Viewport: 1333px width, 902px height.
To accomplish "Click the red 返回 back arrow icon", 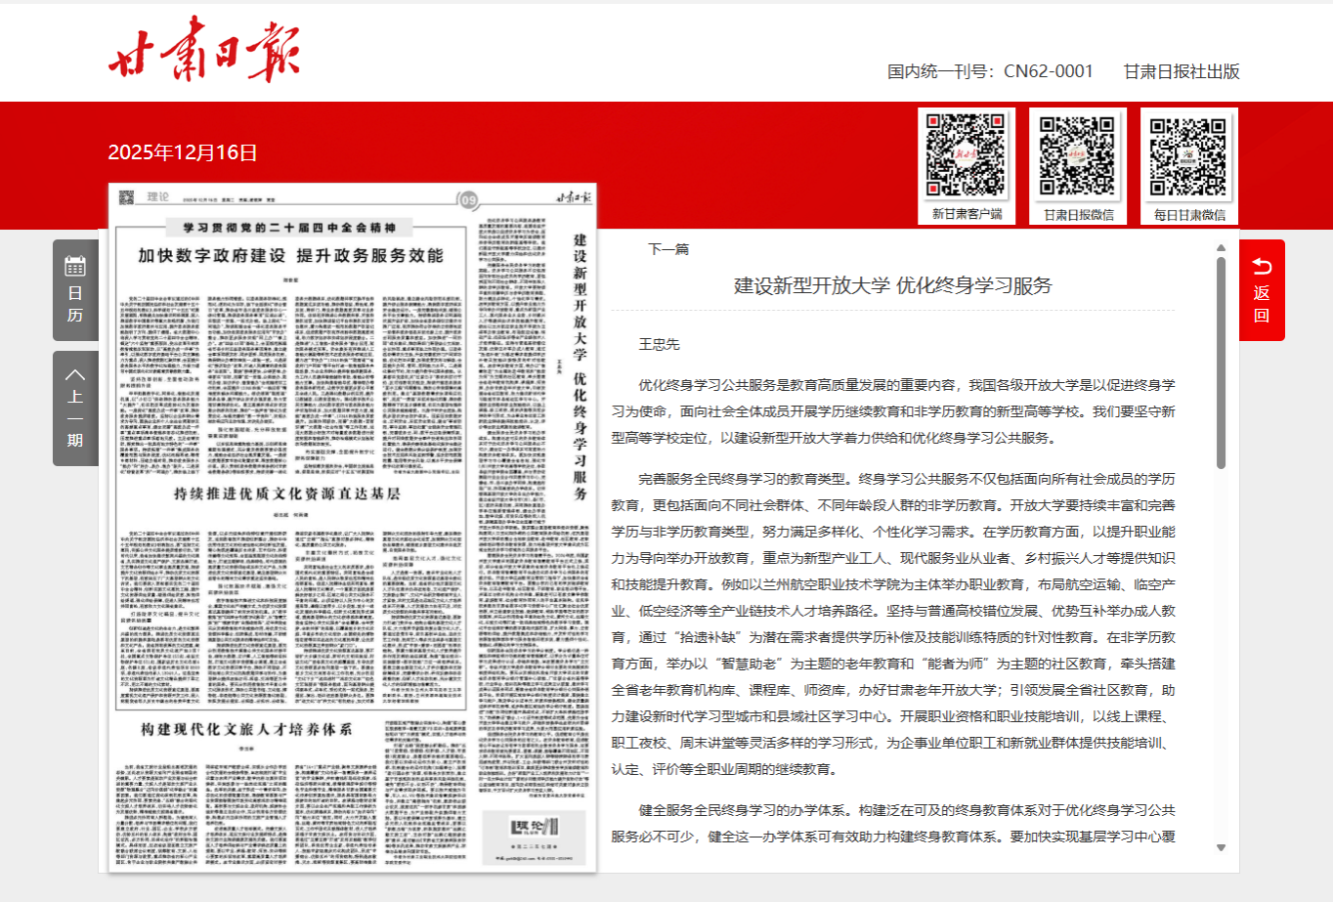I will [x=1262, y=267].
